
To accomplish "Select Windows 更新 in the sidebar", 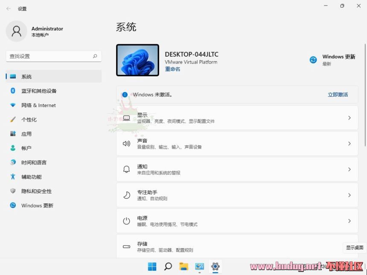I will coord(38,206).
